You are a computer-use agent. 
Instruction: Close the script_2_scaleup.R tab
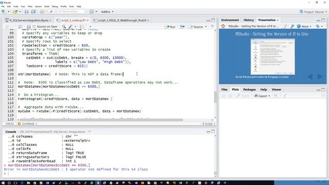[87, 21]
